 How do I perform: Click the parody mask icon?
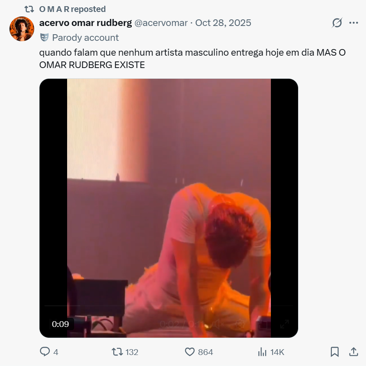point(44,38)
